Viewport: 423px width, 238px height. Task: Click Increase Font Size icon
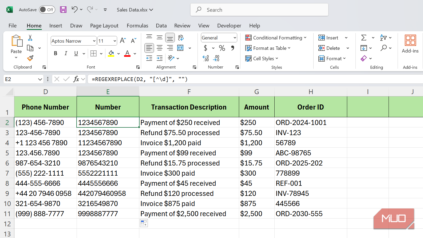click(x=123, y=41)
